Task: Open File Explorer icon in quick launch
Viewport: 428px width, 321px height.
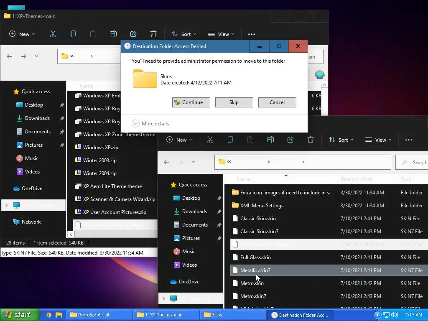Action: (59, 315)
